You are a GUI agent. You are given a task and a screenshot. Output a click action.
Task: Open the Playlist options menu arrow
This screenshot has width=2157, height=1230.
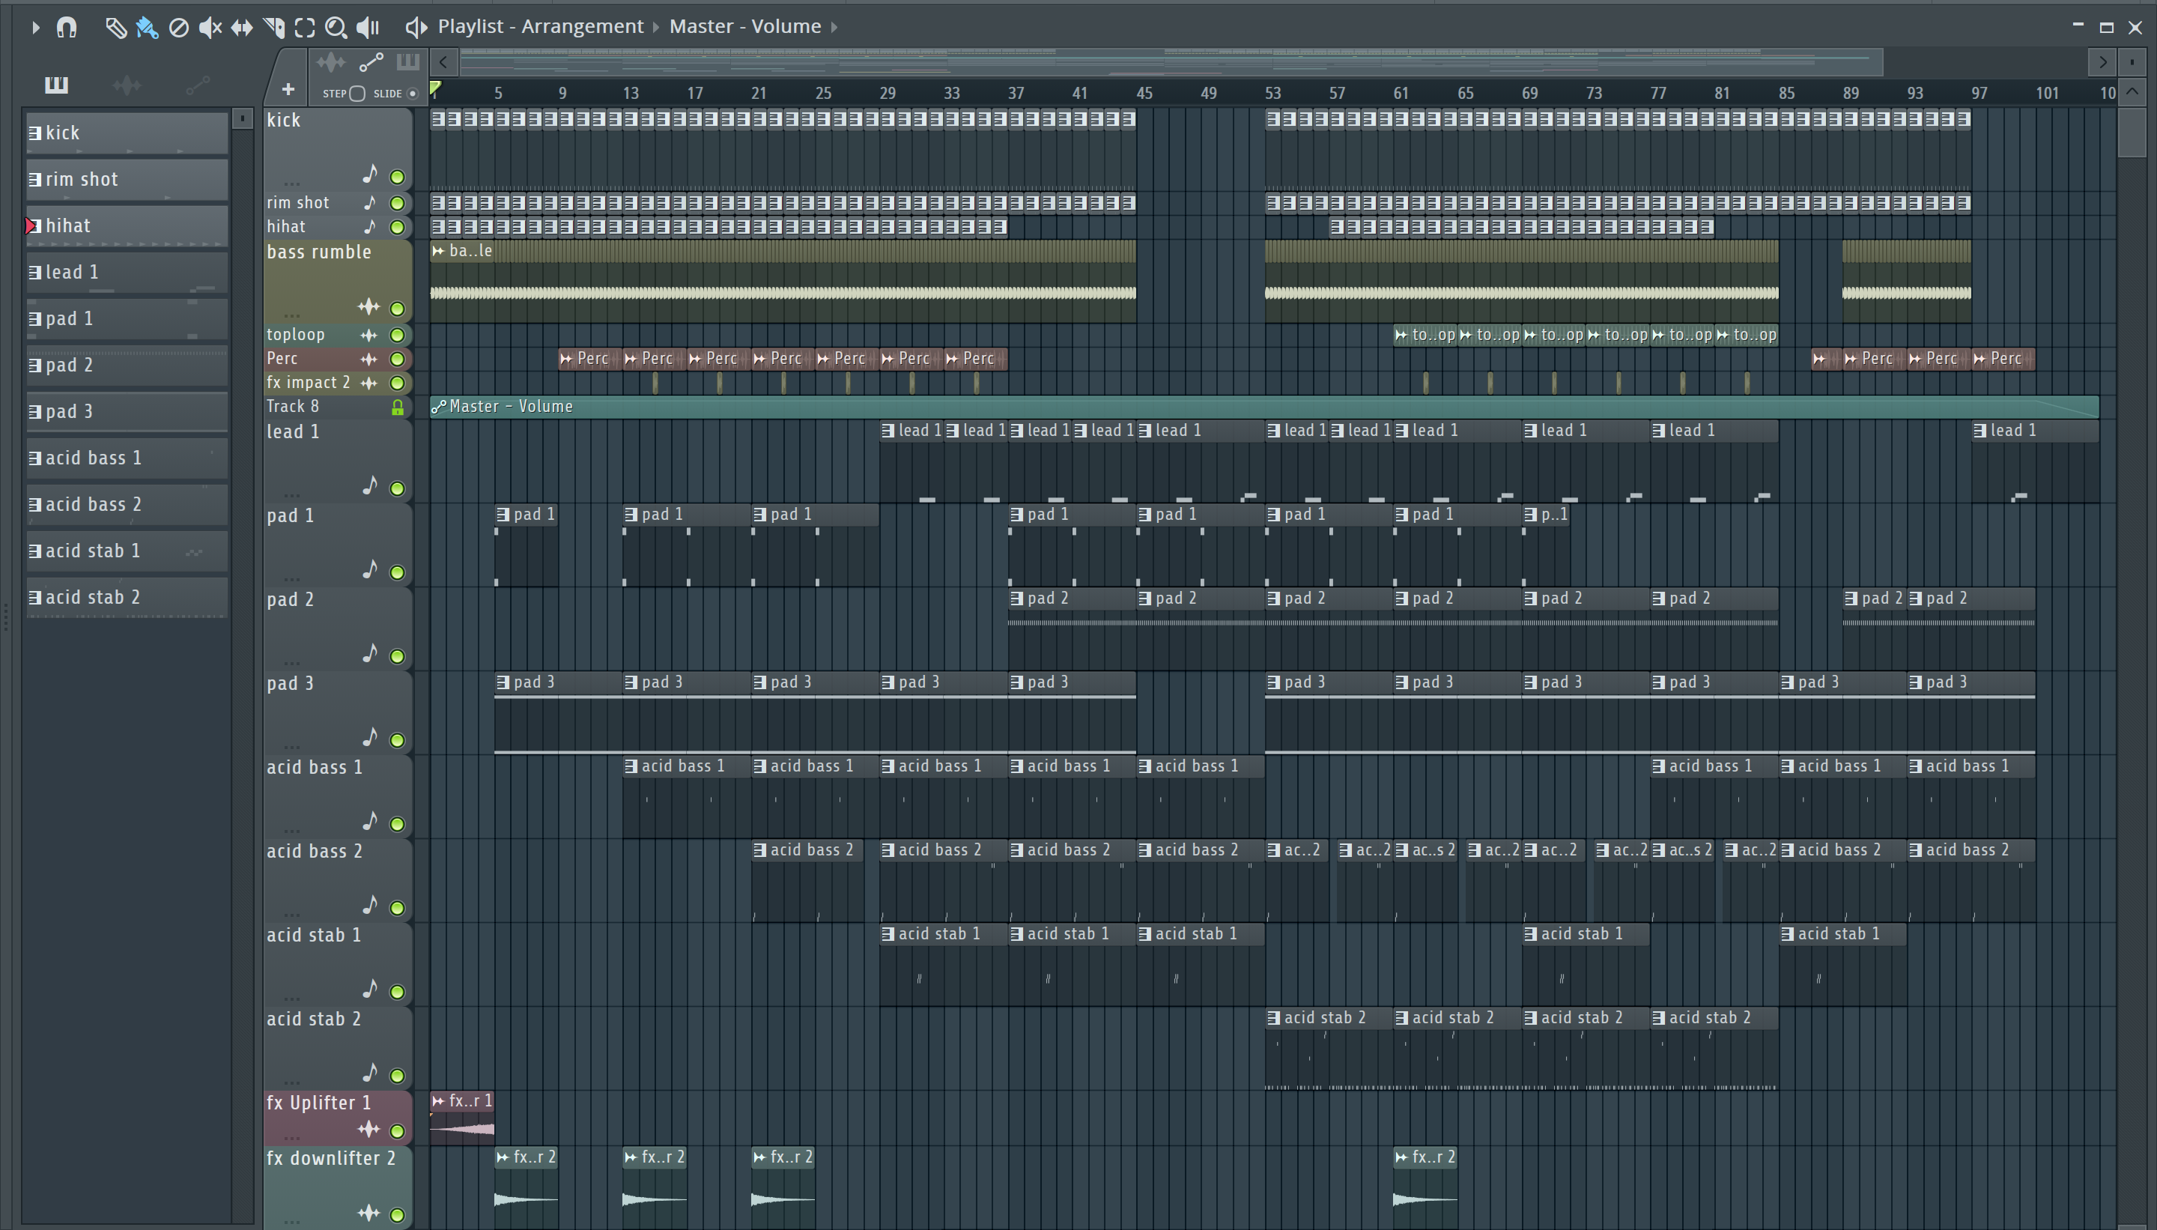pos(34,27)
